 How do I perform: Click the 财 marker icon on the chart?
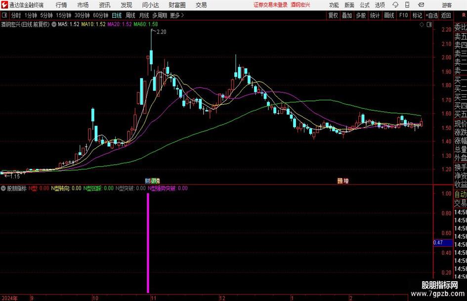(x=148, y=181)
